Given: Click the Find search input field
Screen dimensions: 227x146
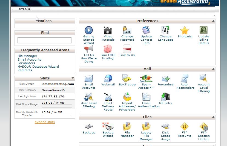Looking at the screenshot, I should (44, 40).
